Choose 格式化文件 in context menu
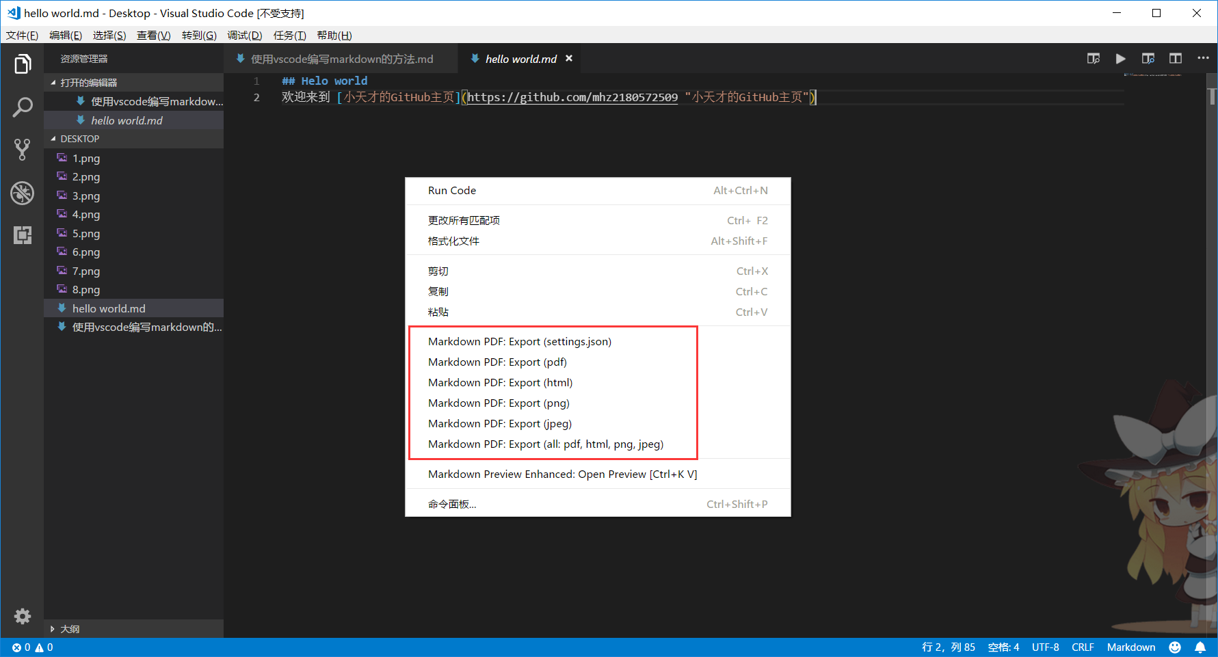The width and height of the screenshot is (1218, 657). click(x=598, y=241)
